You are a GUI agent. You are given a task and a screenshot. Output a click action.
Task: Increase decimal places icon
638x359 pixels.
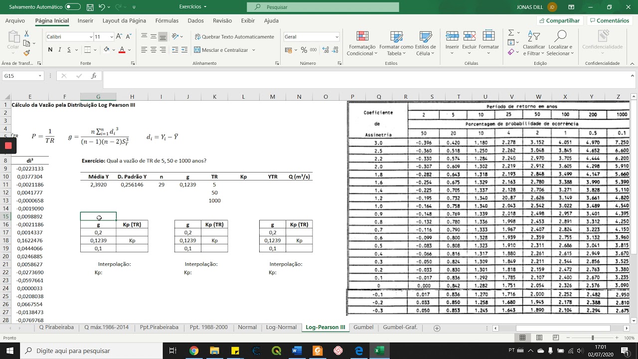[x=326, y=50]
